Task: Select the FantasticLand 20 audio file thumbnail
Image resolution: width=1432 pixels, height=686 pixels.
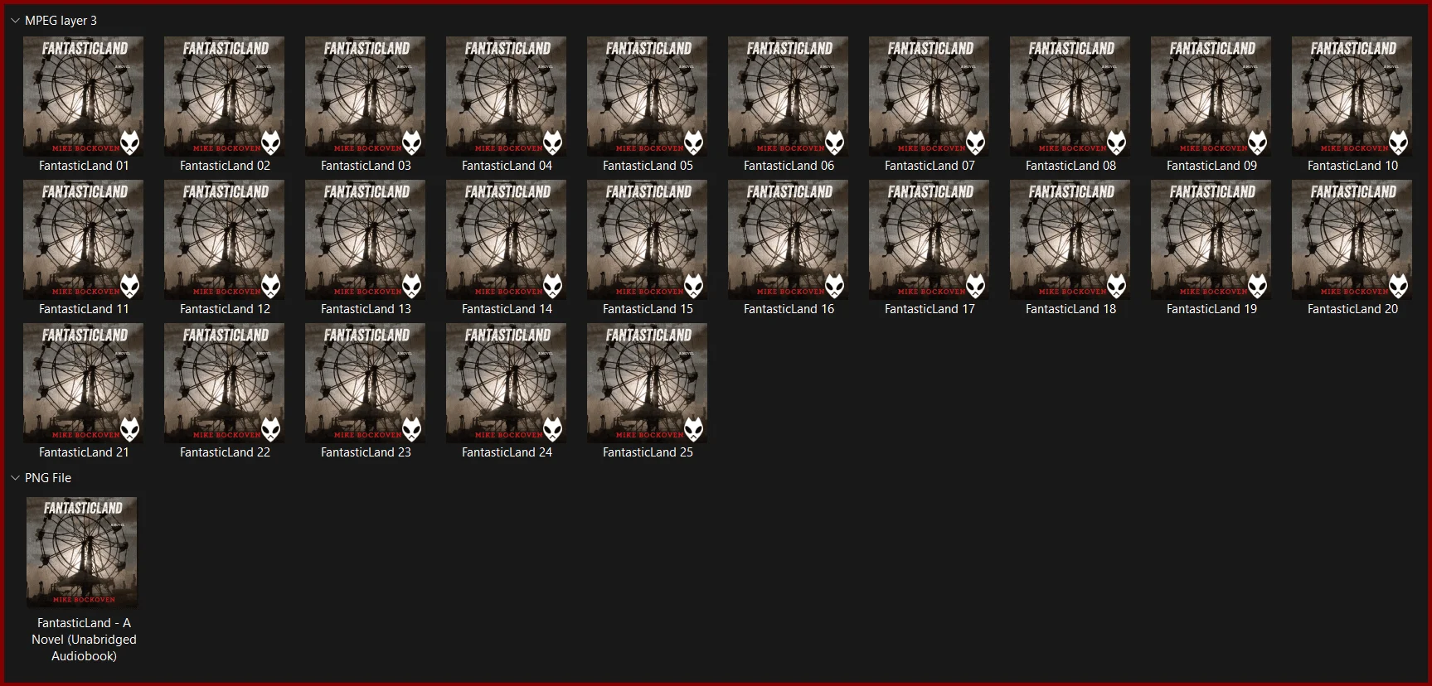Action: coord(1352,239)
